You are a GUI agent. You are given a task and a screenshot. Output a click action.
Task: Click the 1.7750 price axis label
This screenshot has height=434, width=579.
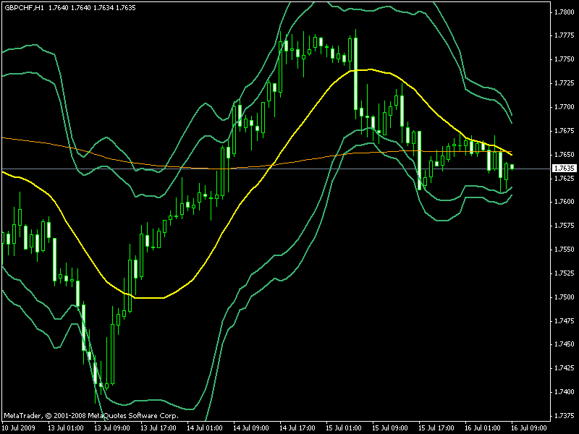click(565, 59)
